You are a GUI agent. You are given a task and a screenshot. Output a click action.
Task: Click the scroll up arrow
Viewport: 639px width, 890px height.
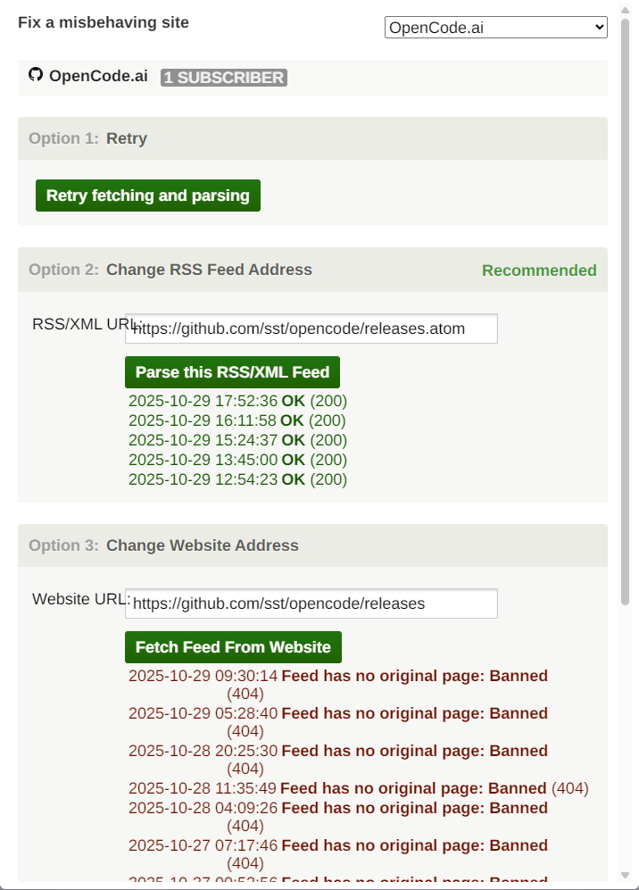pos(626,7)
